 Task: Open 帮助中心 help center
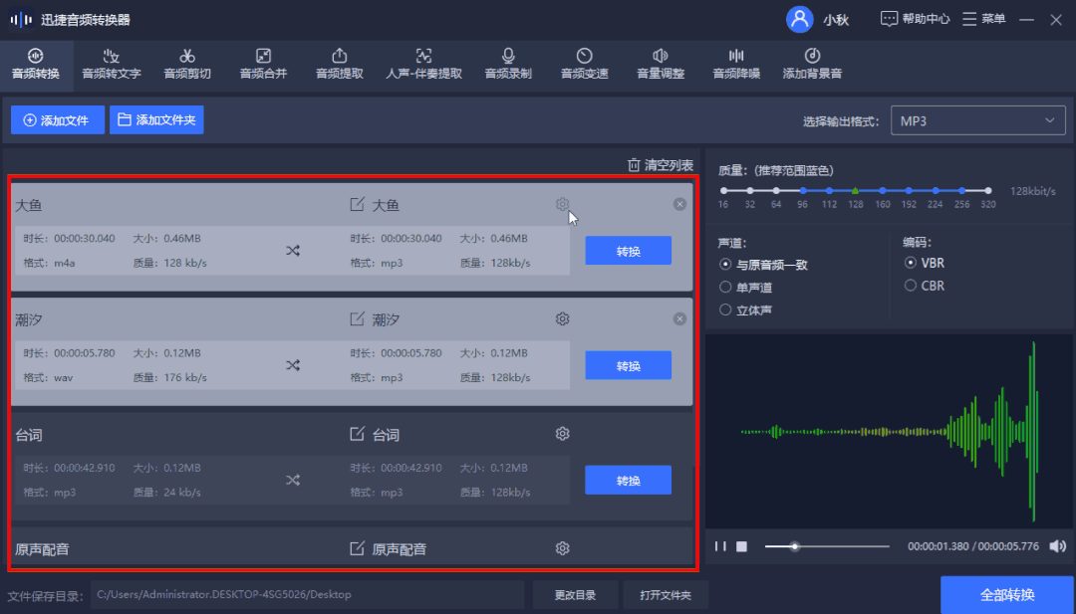click(914, 18)
